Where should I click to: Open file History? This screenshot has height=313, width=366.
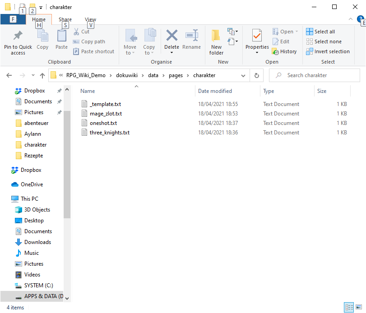click(284, 51)
